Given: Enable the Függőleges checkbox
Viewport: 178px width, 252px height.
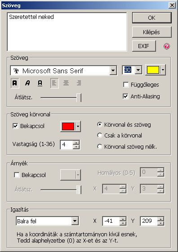Looking at the screenshot, I should click(x=126, y=84).
